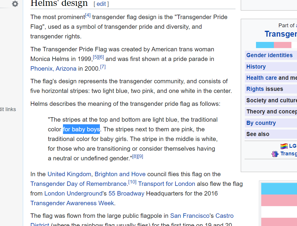Open Transgender Awareness Week link
297x226 pixels.
(72, 203)
